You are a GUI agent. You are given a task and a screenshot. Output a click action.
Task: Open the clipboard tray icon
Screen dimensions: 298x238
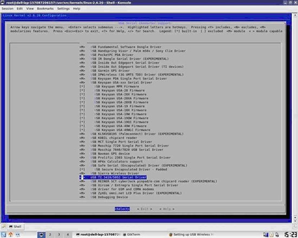point(271,235)
